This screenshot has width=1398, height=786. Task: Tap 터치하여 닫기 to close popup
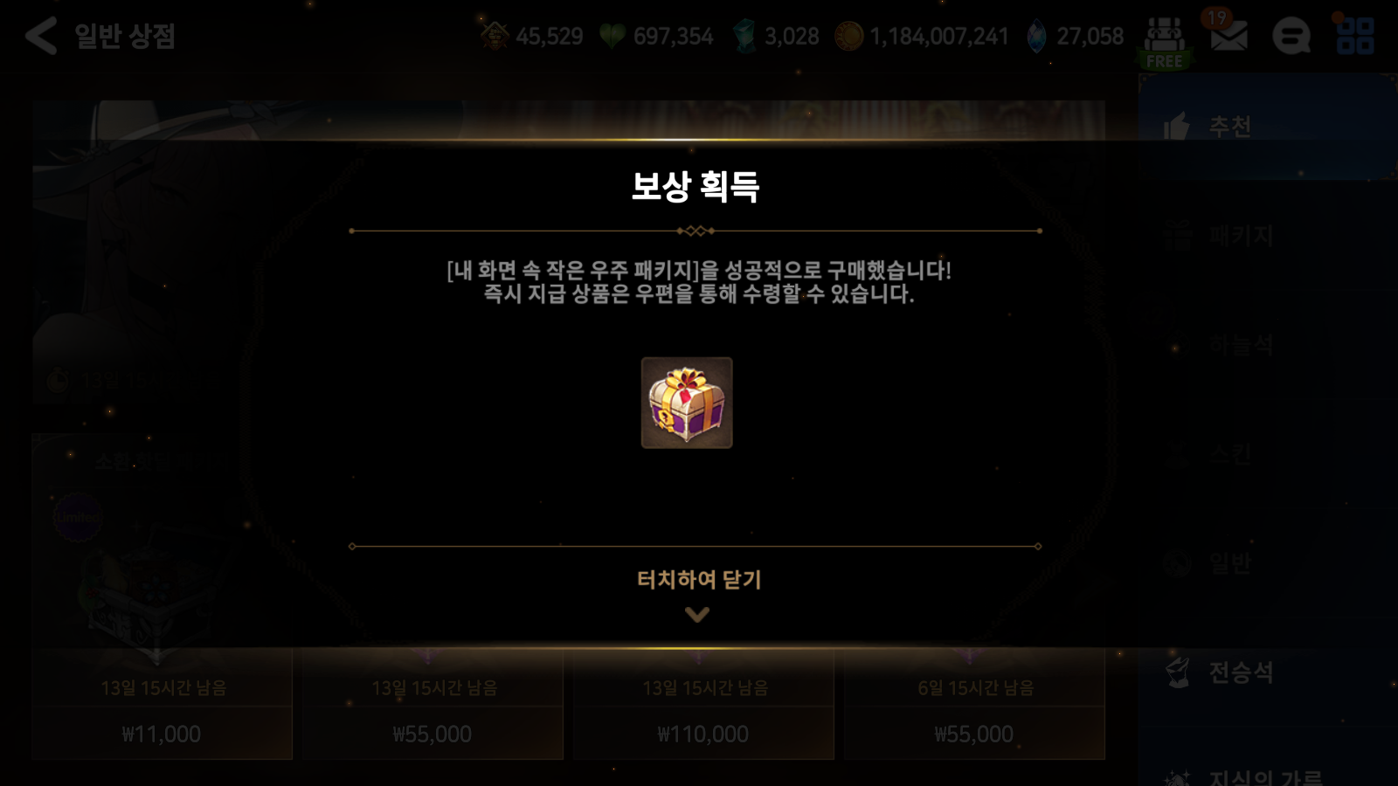699,579
